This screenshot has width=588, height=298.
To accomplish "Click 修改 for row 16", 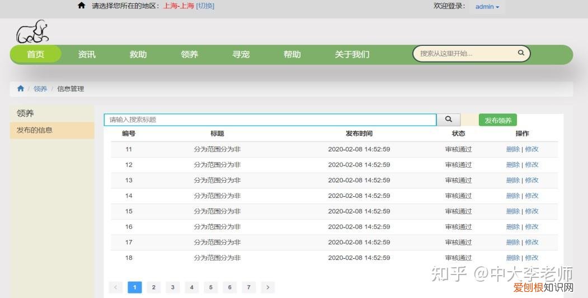I will (531, 227).
